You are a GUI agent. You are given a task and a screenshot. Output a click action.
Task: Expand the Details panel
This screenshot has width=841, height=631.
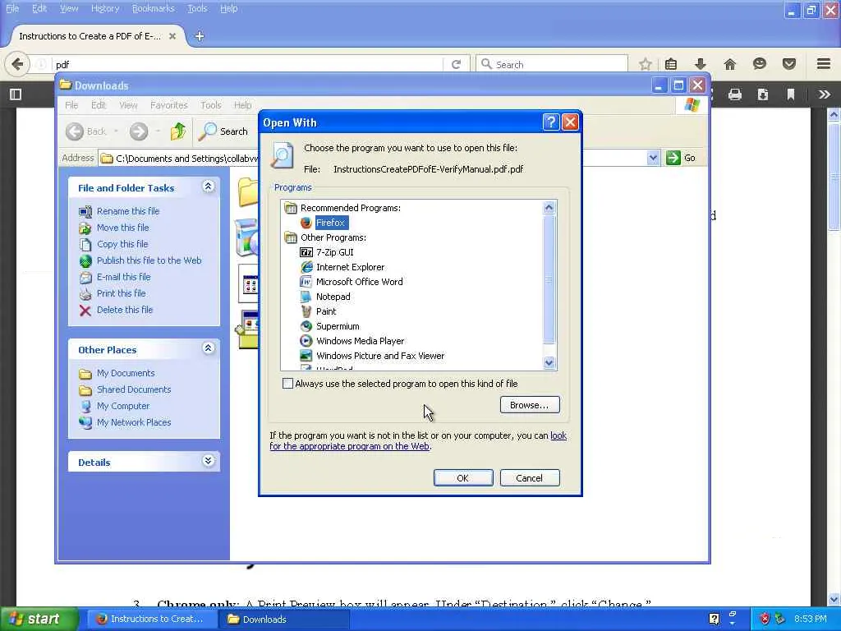tap(209, 462)
